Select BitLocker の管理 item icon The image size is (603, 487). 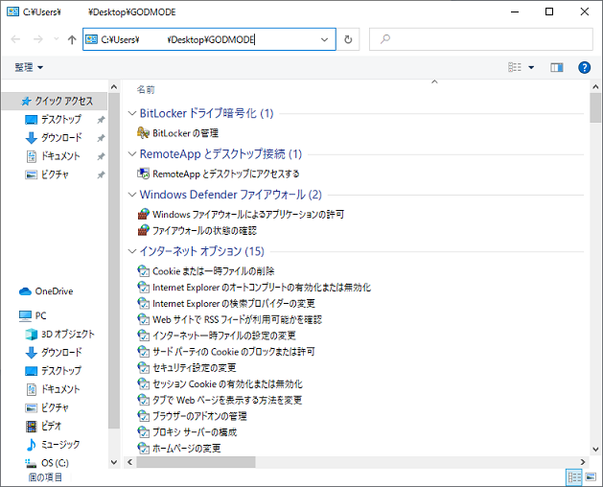(x=143, y=132)
